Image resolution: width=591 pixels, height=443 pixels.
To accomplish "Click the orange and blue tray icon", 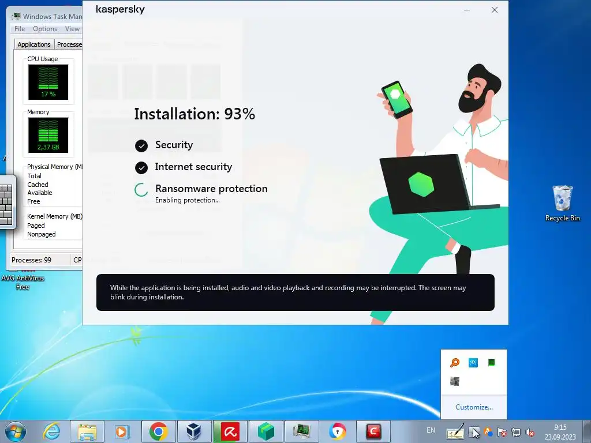I will 488,431.
